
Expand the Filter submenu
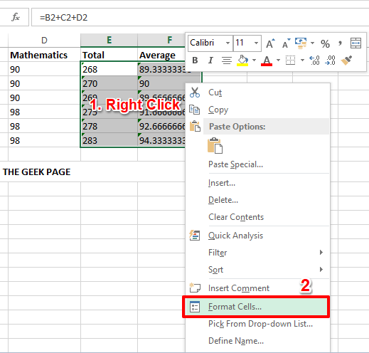(x=257, y=253)
